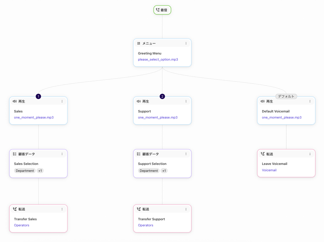This screenshot has height=242, width=324.
Task: Click the list icon on Sales Selection
Action: [x=15, y=154]
